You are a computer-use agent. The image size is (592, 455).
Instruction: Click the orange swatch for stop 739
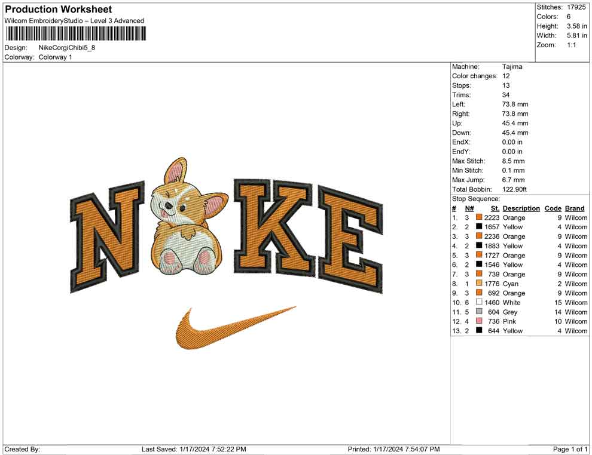[479, 273]
